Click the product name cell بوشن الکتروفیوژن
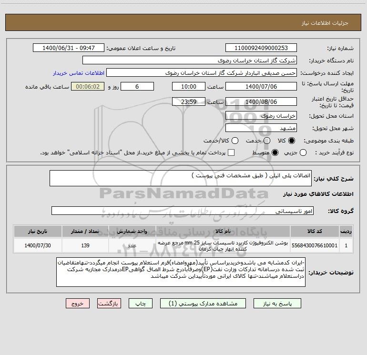The width and height of the screenshot is (367, 355). (x=223, y=245)
